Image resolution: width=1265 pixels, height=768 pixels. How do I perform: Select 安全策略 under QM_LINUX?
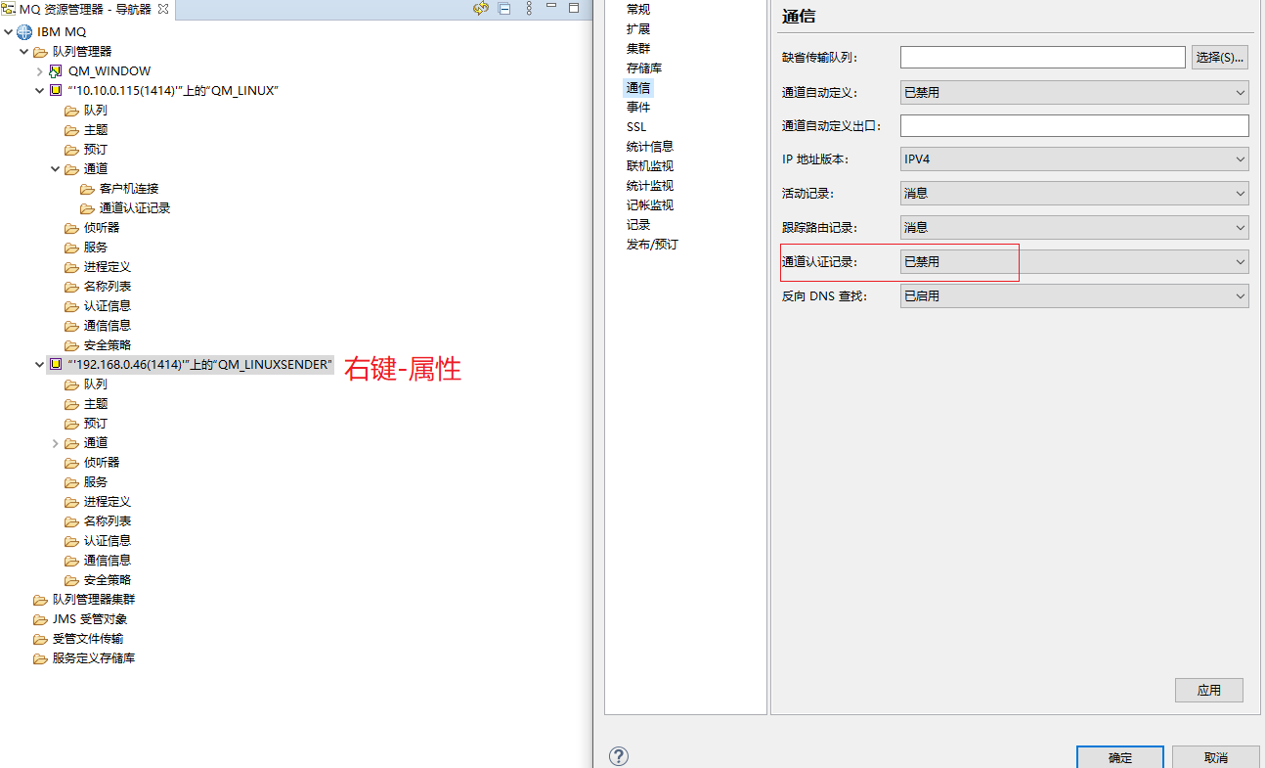pos(108,344)
